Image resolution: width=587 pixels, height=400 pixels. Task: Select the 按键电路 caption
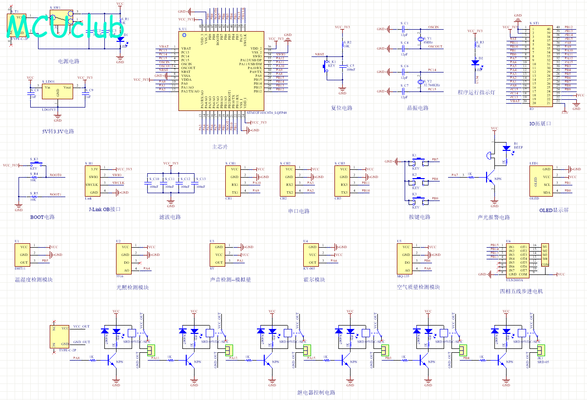420,217
